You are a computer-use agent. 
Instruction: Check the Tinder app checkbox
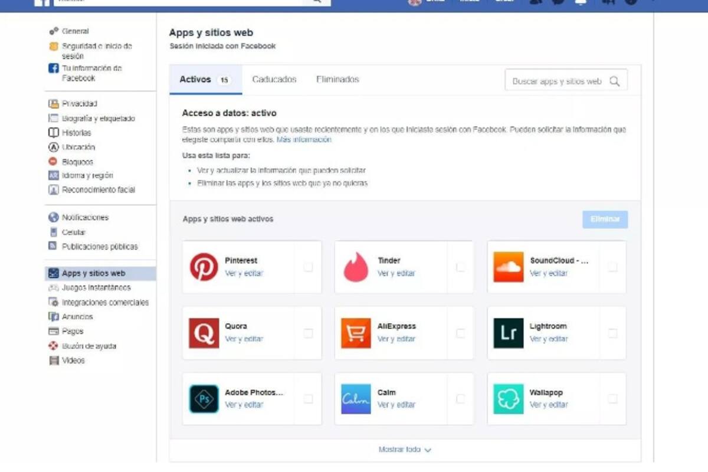click(x=460, y=267)
